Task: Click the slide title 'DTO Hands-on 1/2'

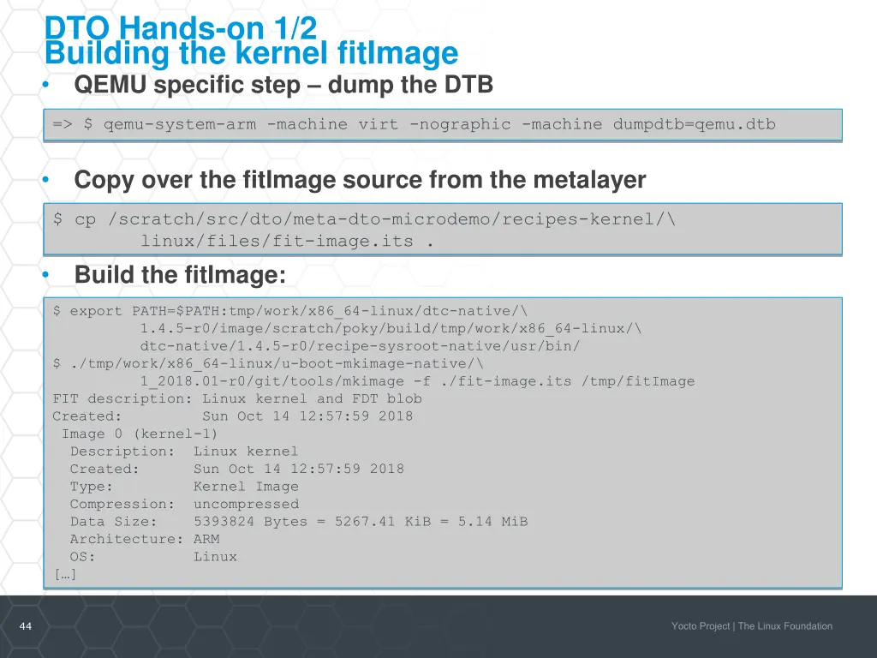Action: point(181,27)
